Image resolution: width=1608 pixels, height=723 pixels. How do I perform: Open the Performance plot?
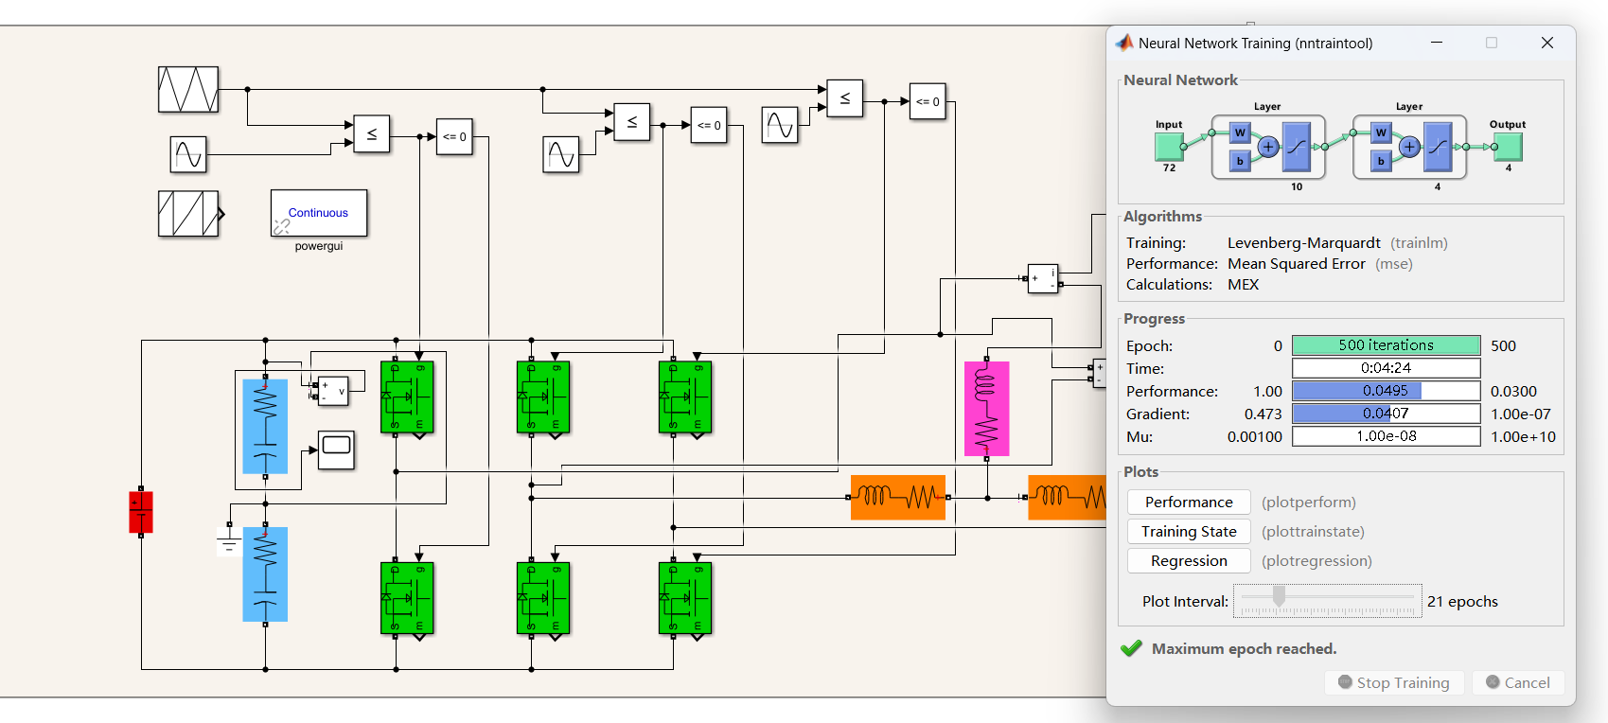pyautogui.click(x=1189, y=503)
